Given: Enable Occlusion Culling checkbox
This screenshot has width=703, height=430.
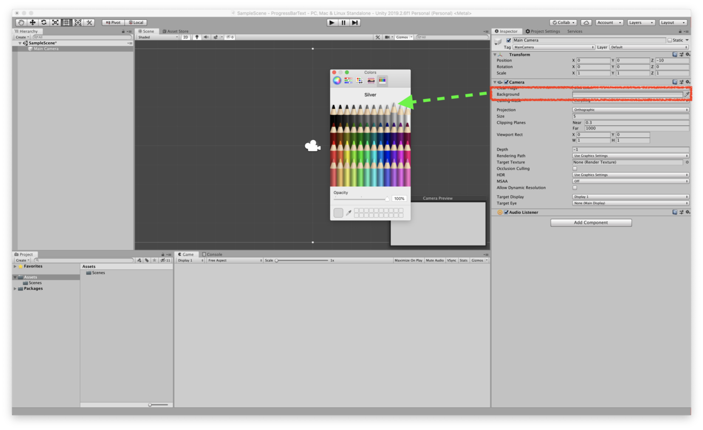Looking at the screenshot, I should [x=575, y=169].
